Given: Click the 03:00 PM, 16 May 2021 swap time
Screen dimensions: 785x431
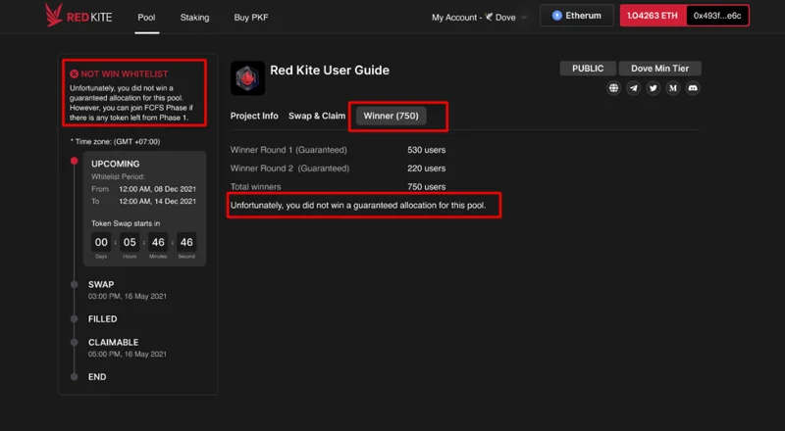Looking at the screenshot, I should [128, 297].
